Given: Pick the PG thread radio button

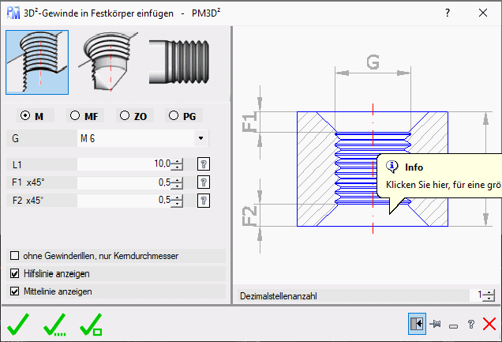Looking at the screenshot, I should pos(174,116).
